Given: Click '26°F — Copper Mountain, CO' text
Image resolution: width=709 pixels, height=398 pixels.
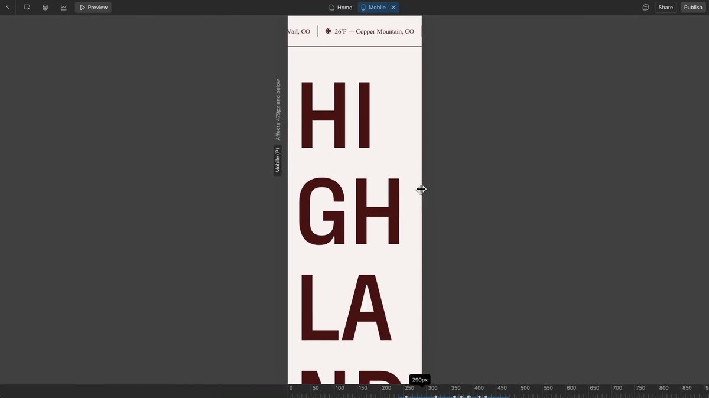Looking at the screenshot, I should (x=374, y=32).
